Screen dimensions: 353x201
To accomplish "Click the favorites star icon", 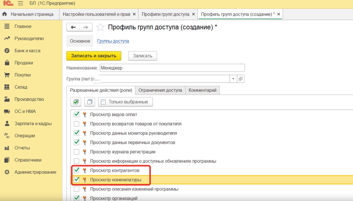I will (x=100, y=27).
